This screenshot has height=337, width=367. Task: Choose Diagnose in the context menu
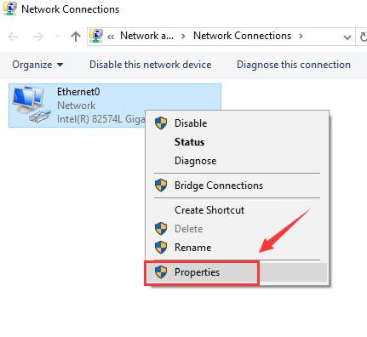(196, 161)
